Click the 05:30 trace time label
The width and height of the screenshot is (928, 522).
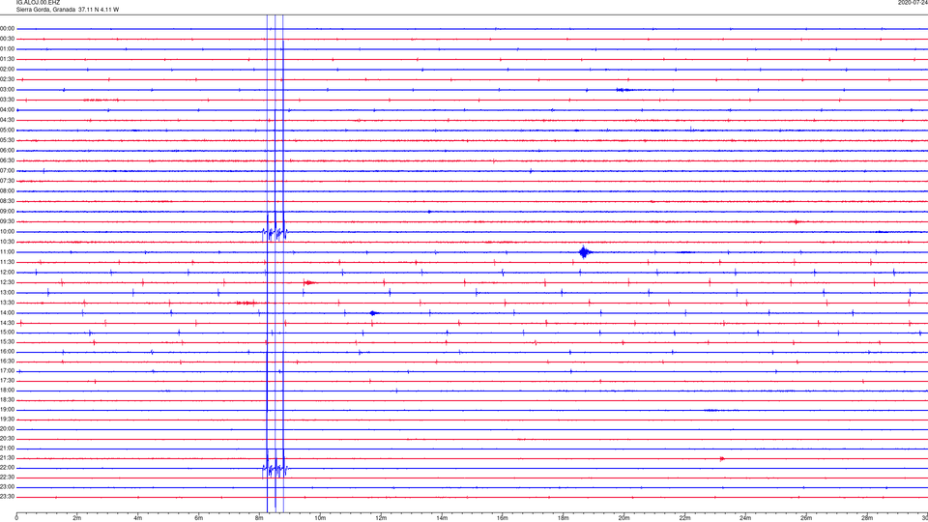pyautogui.click(x=8, y=140)
